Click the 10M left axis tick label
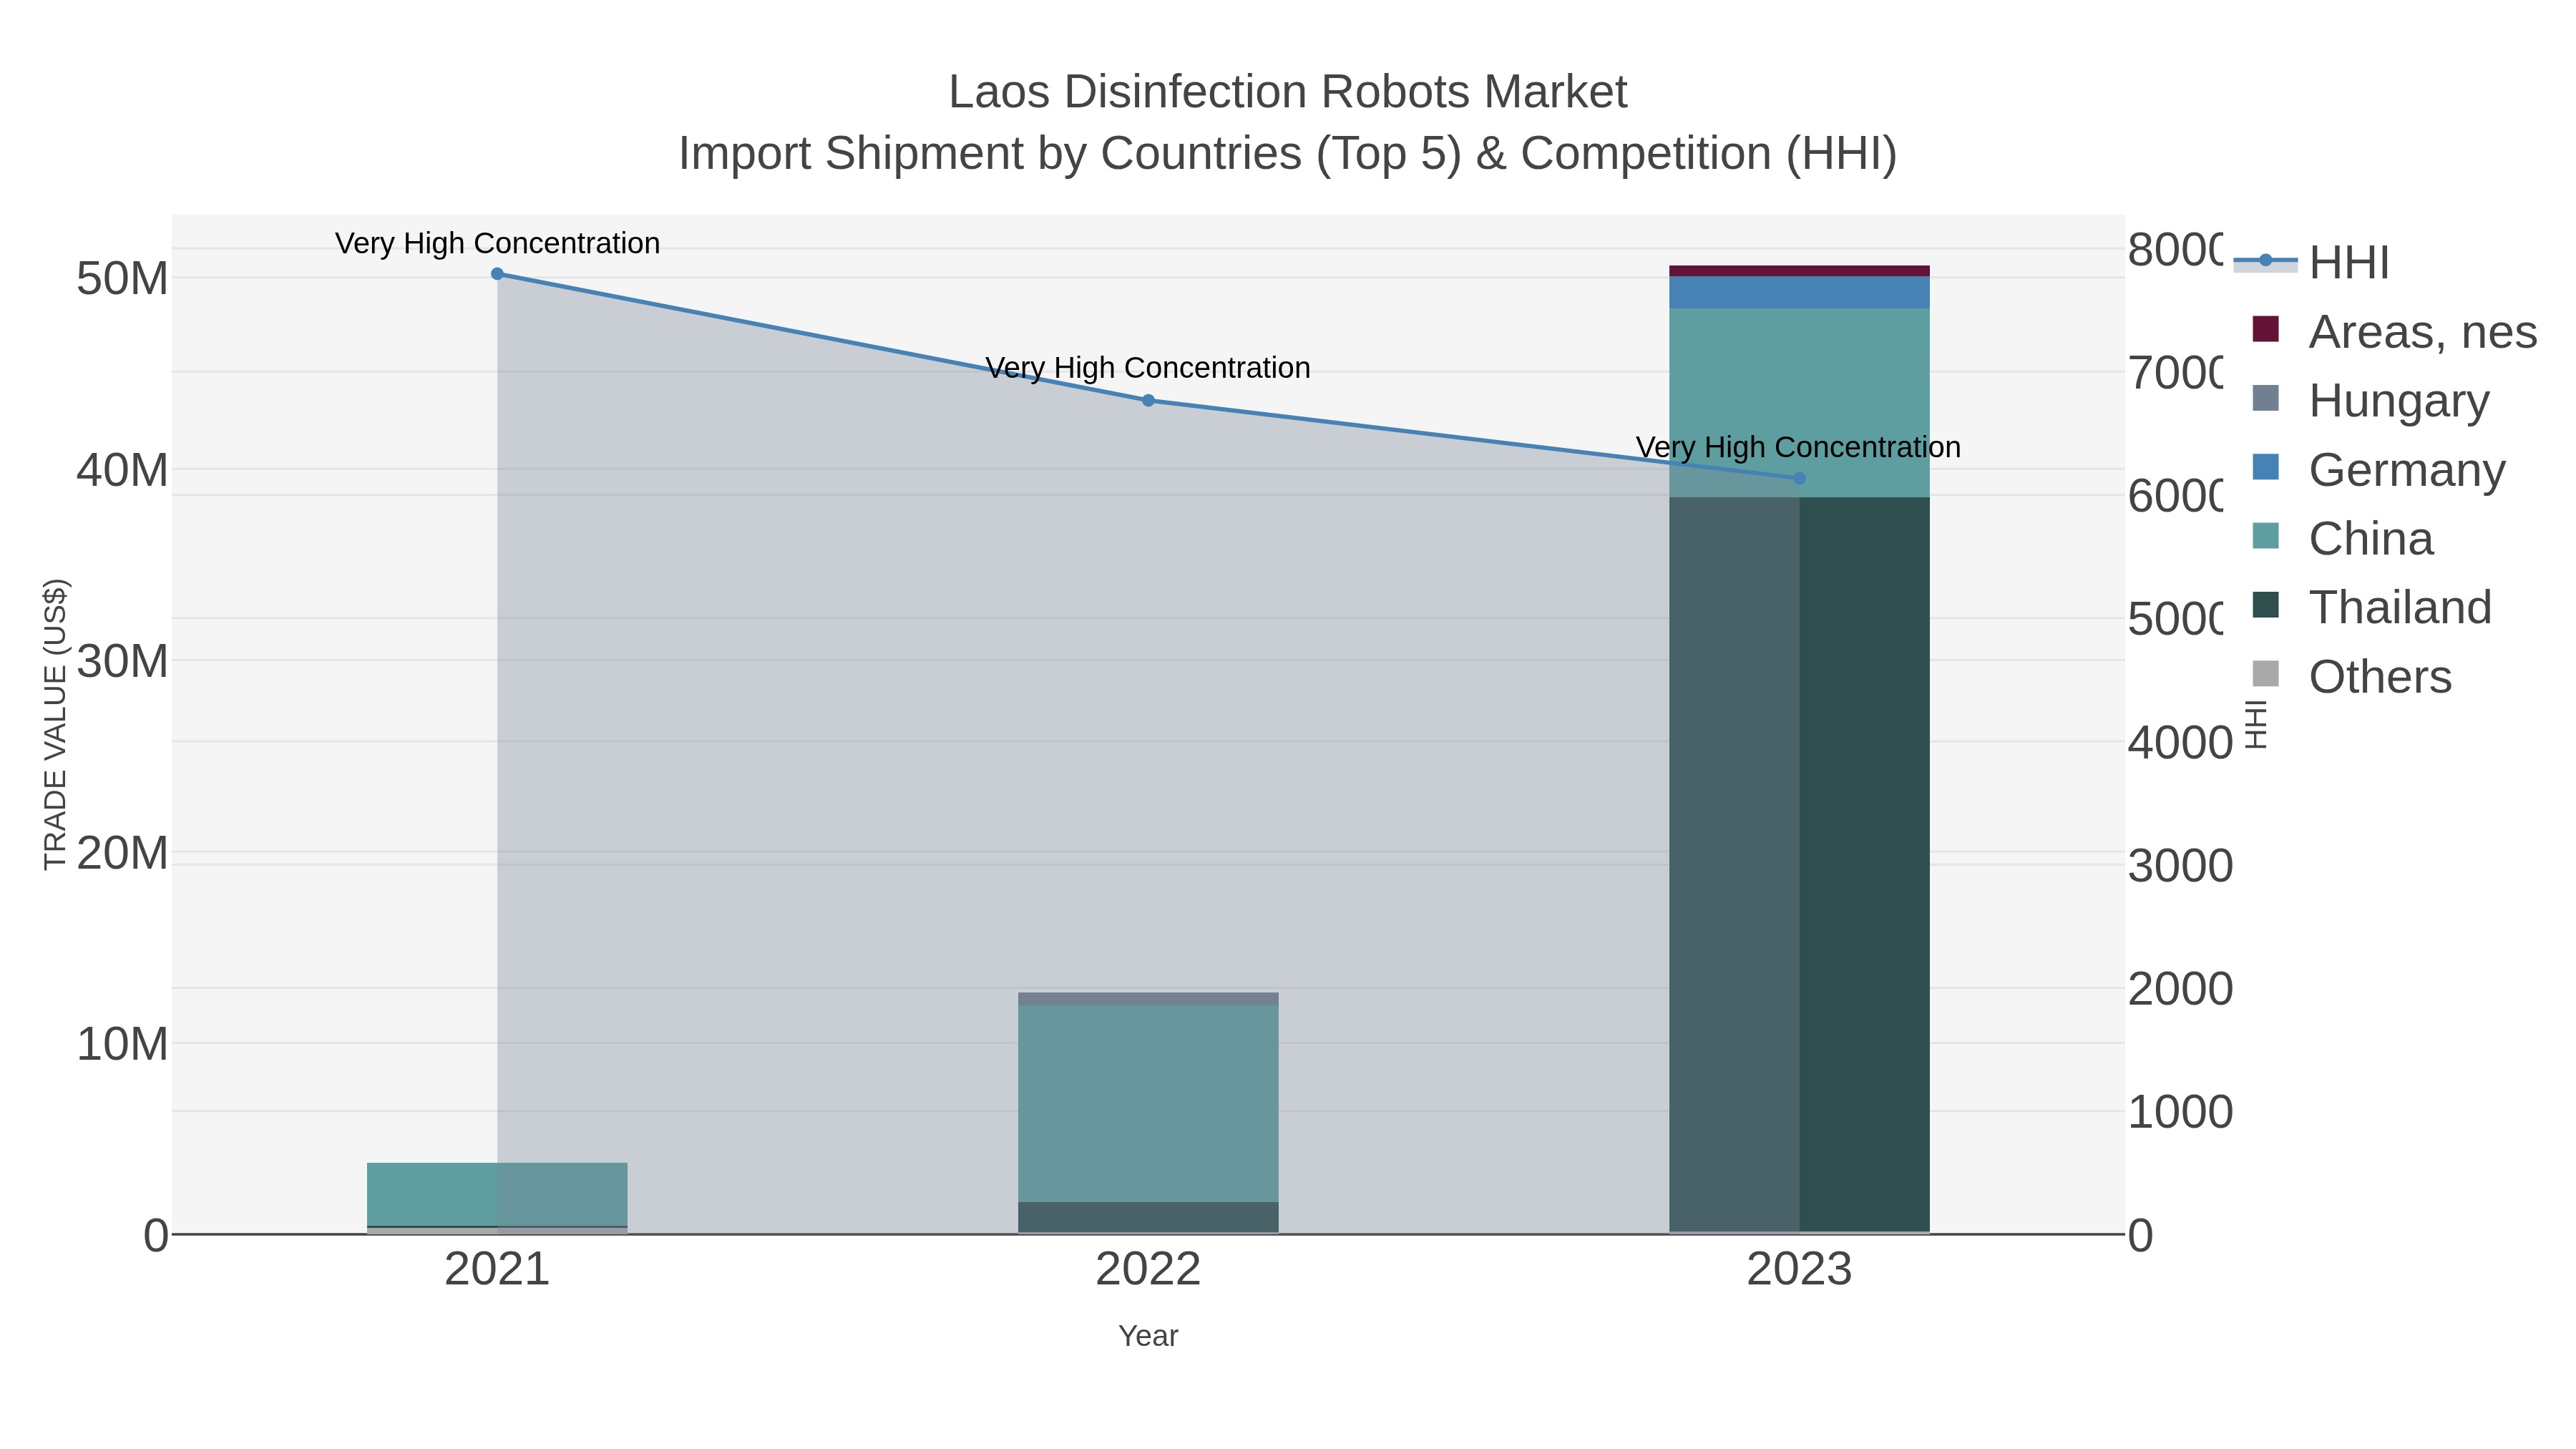Image resolution: width=2576 pixels, height=1449 pixels. tap(122, 1044)
